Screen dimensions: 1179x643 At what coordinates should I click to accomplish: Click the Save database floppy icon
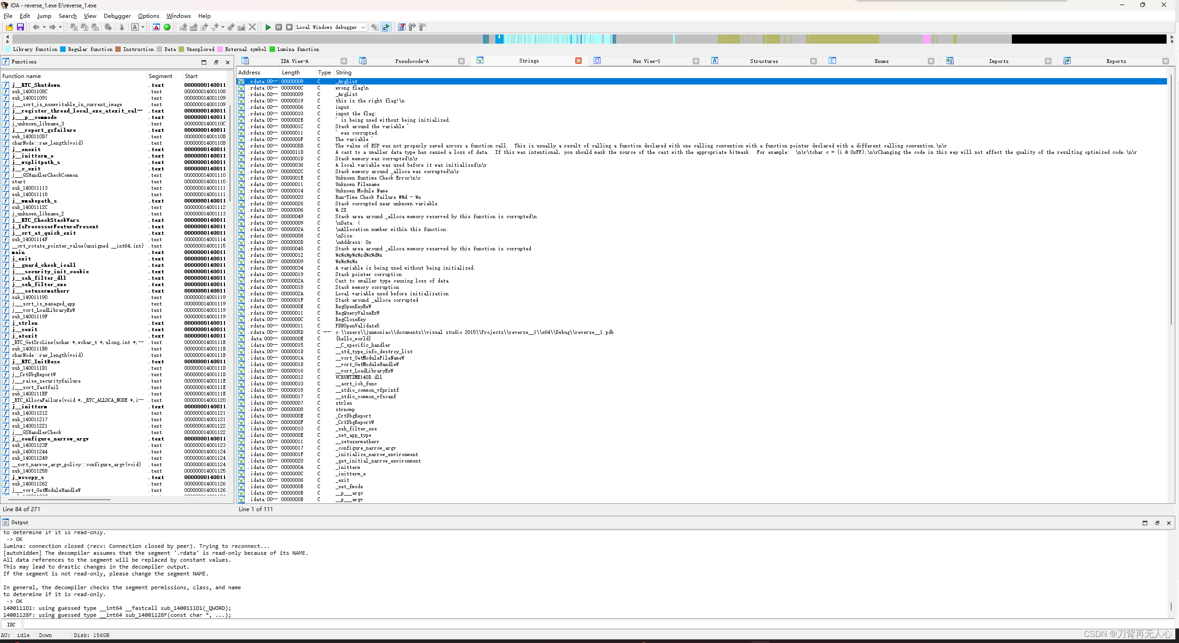point(20,28)
